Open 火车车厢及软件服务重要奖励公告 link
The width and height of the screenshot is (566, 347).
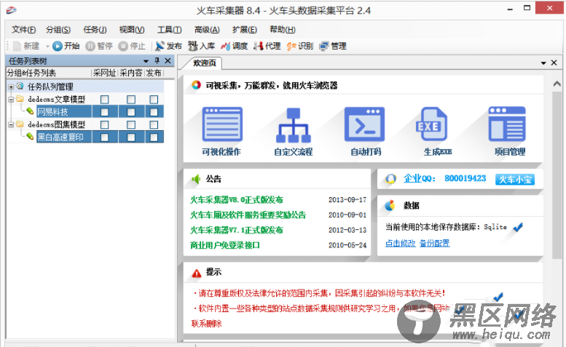click(x=248, y=215)
